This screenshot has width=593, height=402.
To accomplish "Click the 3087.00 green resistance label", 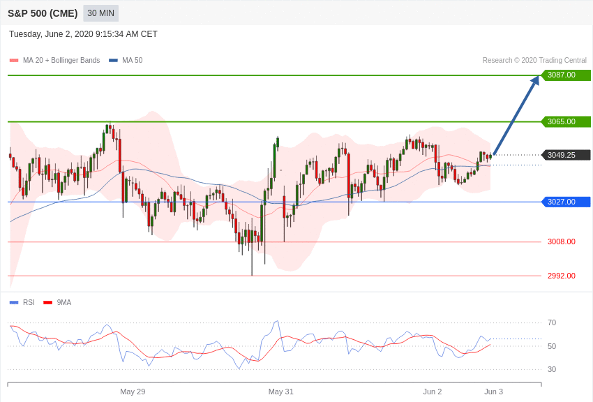I will (566, 75).
